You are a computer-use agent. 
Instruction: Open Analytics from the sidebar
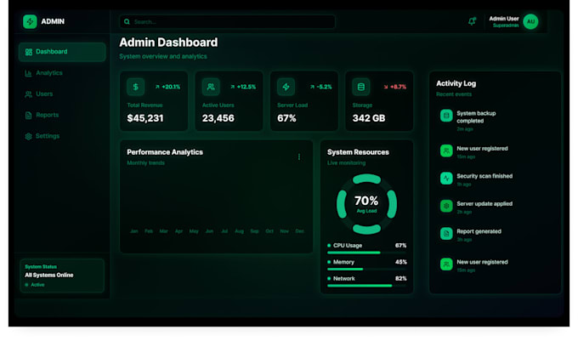tap(62, 73)
